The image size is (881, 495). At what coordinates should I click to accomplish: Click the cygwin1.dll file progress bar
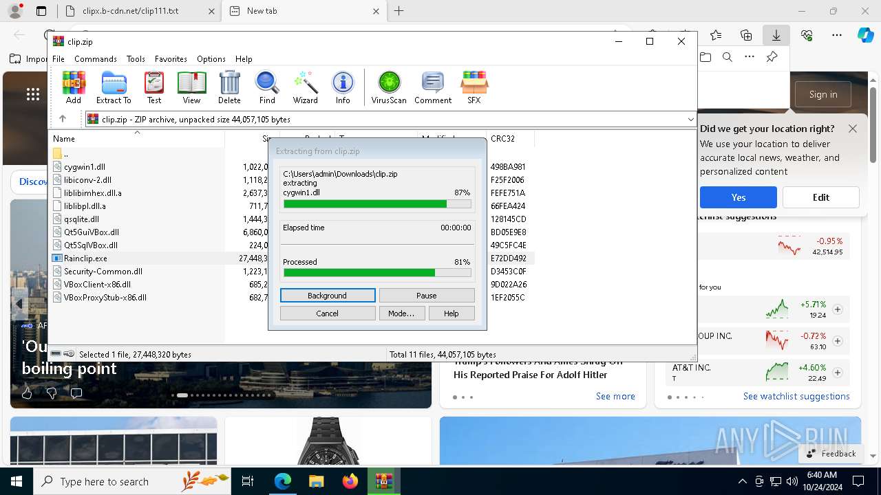click(377, 204)
